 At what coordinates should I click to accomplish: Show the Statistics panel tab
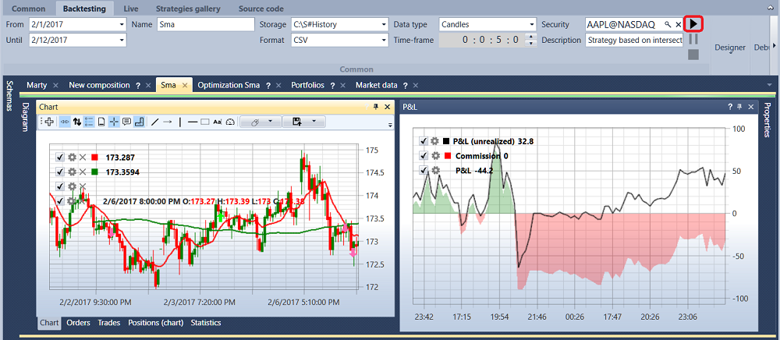pos(206,323)
